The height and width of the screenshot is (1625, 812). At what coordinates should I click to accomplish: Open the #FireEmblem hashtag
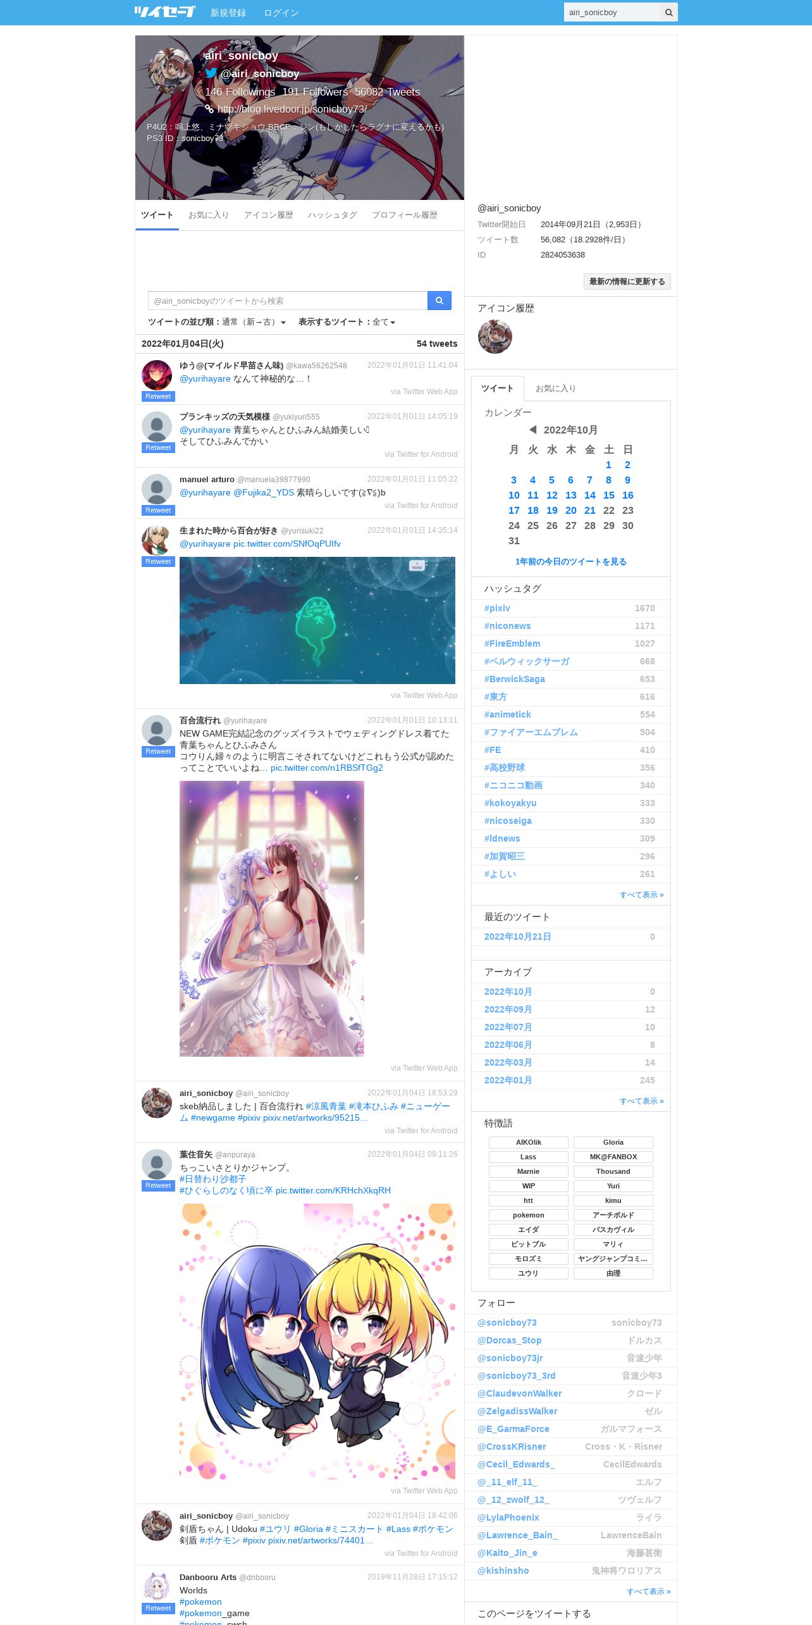[512, 644]
